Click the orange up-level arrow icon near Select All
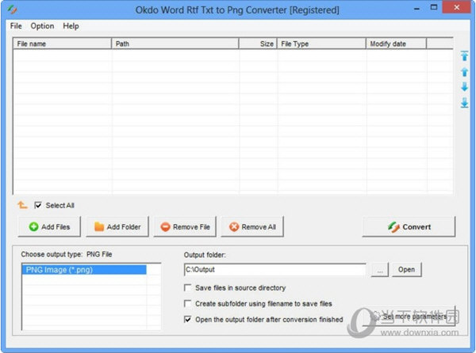Viewport: 476px width, 353px height. [22, 205]
